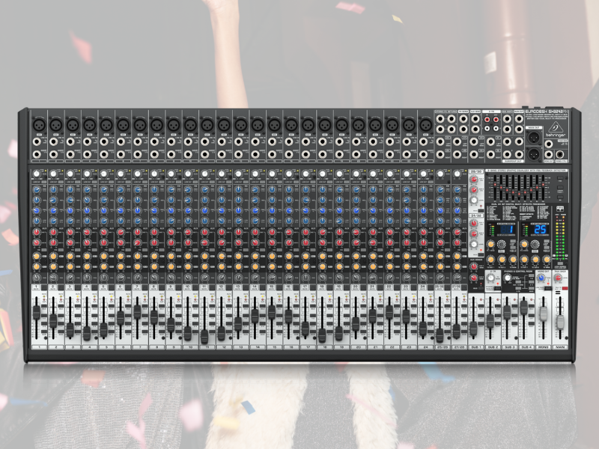Viewport: 599px width, 449px height.
Task: Click the channel 24 fader cap
Action: (x=423, y=329)
